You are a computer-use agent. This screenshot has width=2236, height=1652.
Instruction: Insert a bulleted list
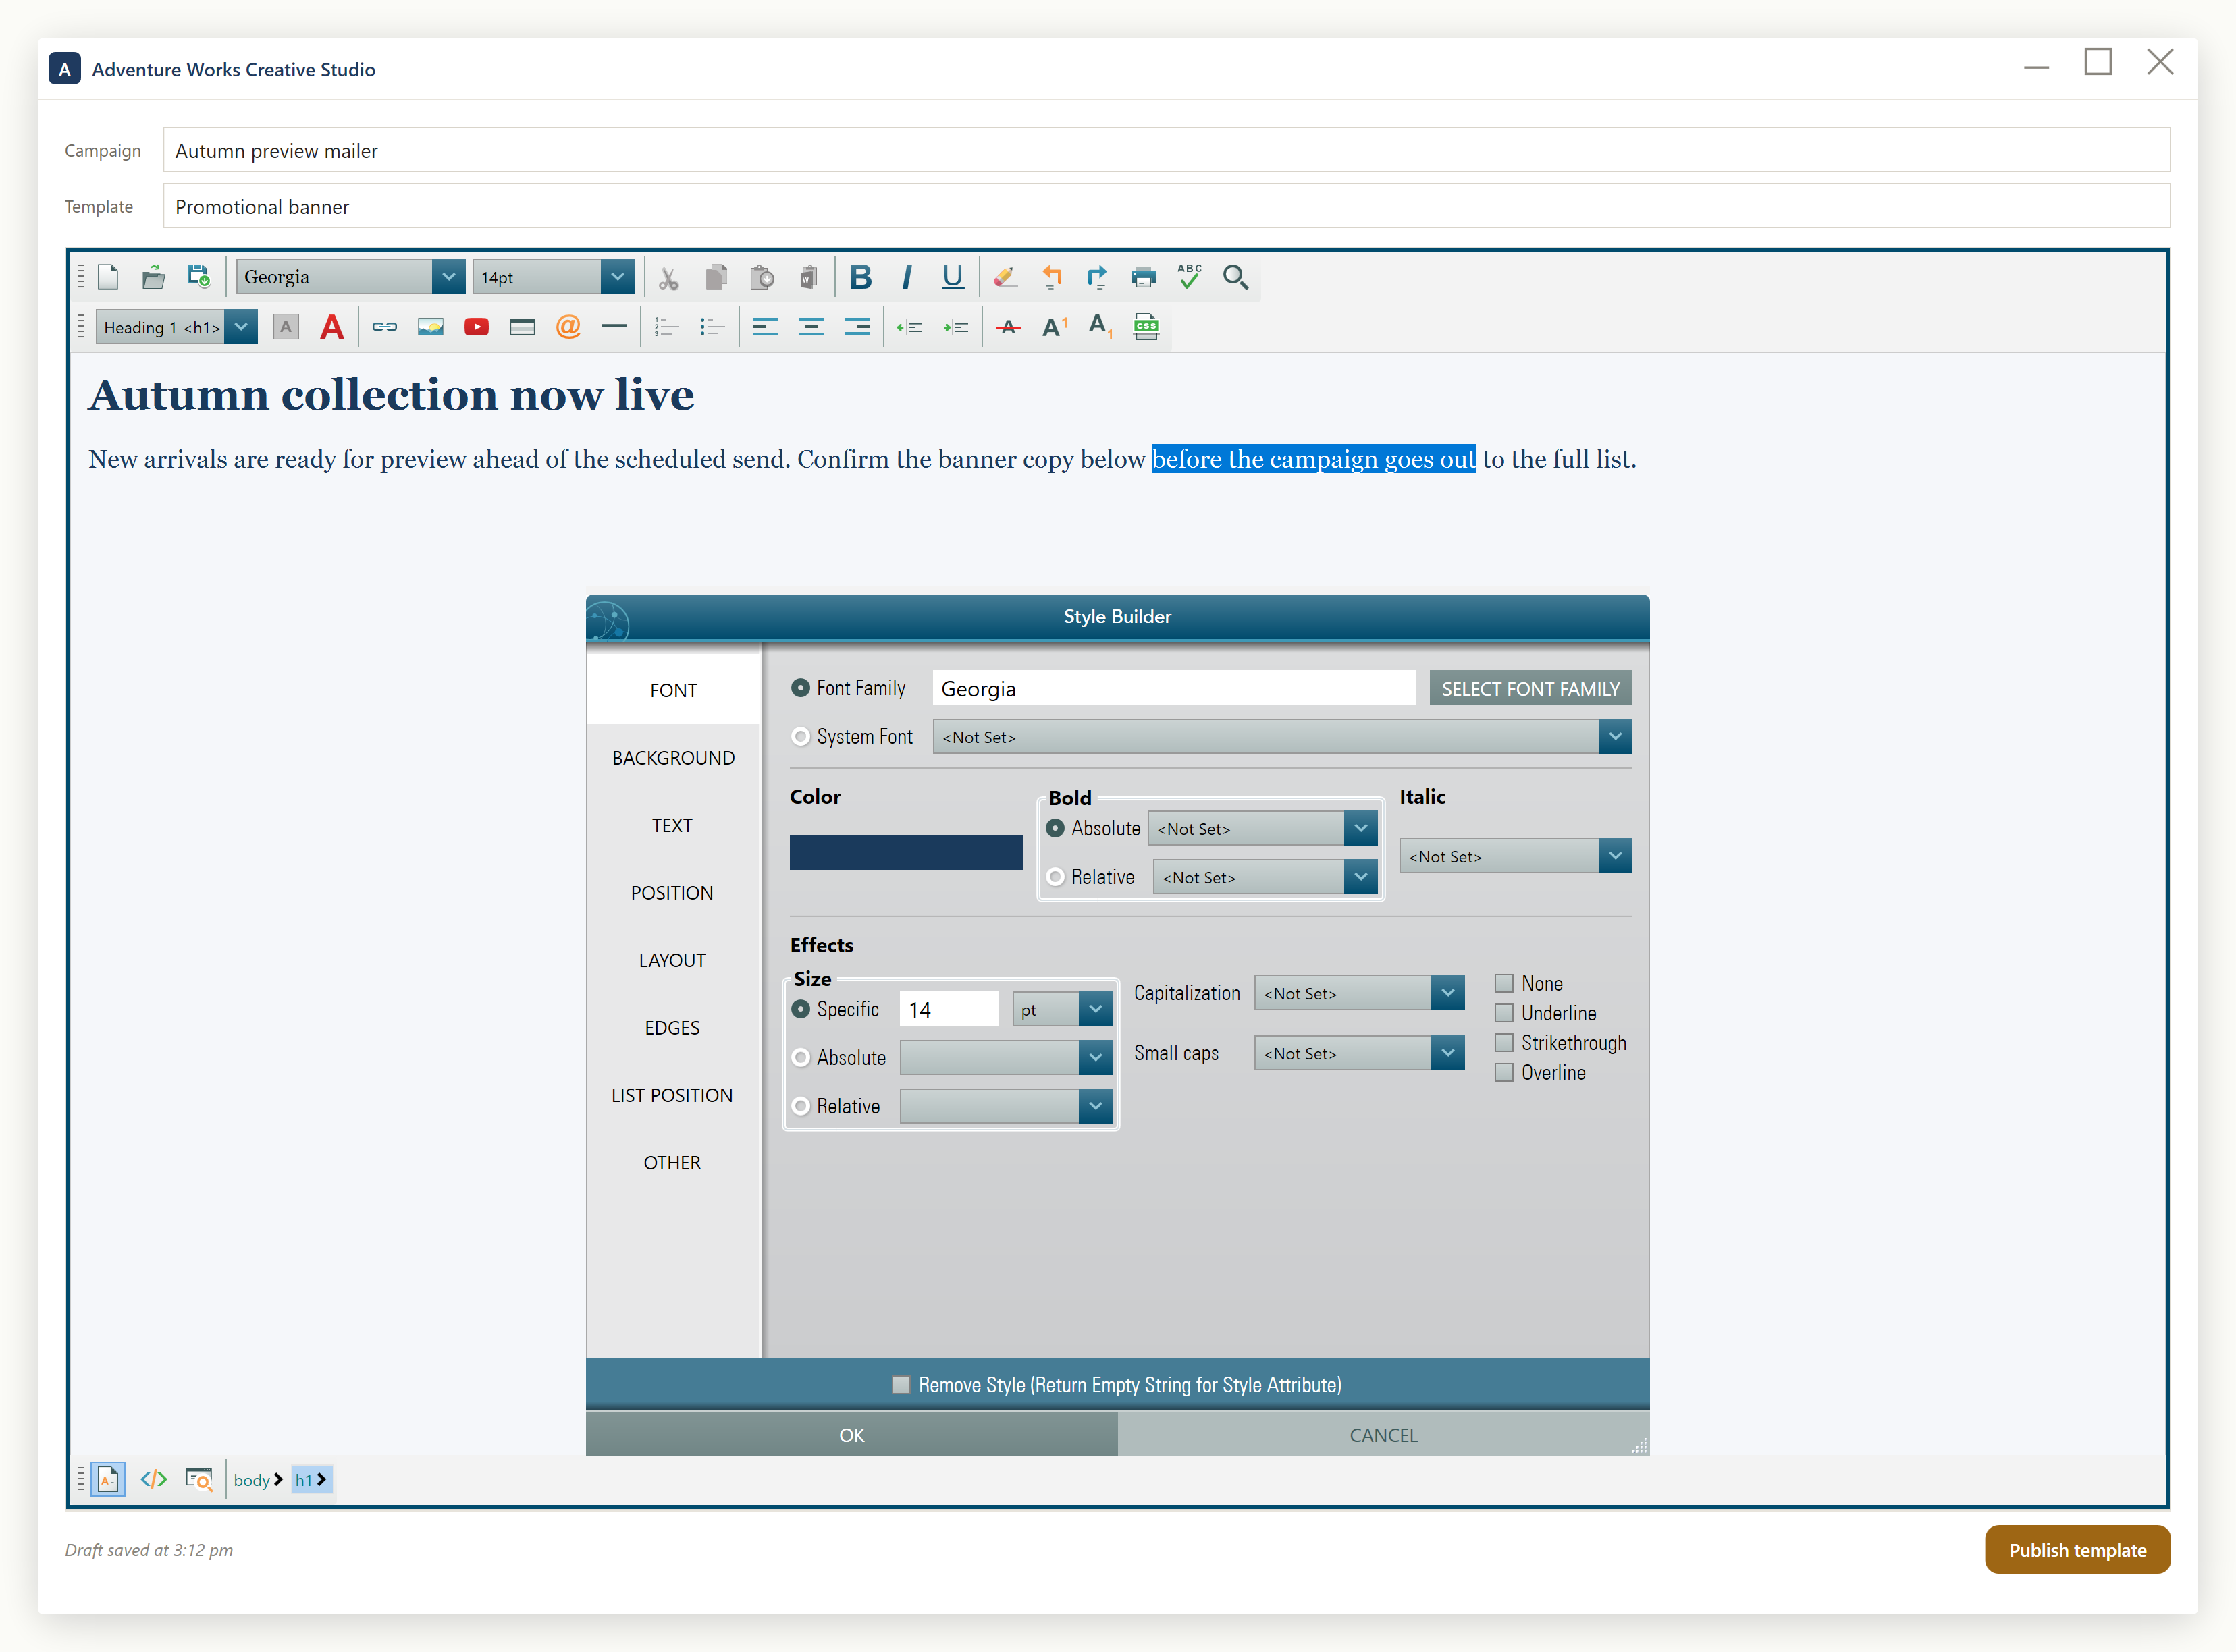tap(712, 327)
